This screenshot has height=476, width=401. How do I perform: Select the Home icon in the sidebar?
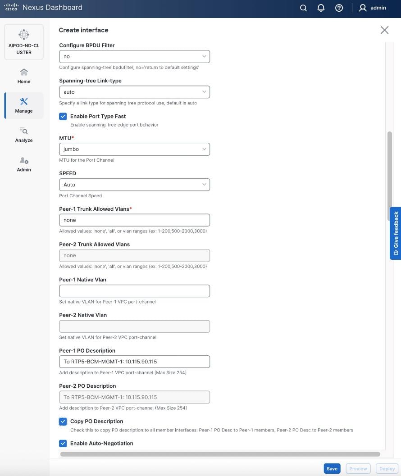point(23,72)
